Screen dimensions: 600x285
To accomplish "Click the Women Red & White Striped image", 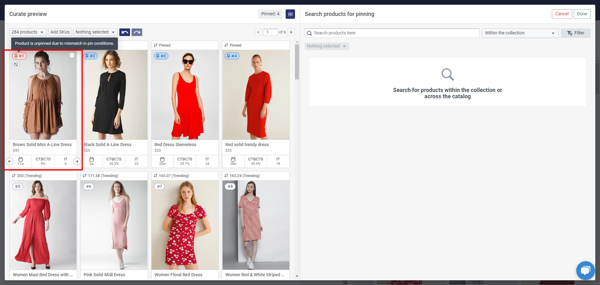I will click(256, 225).
